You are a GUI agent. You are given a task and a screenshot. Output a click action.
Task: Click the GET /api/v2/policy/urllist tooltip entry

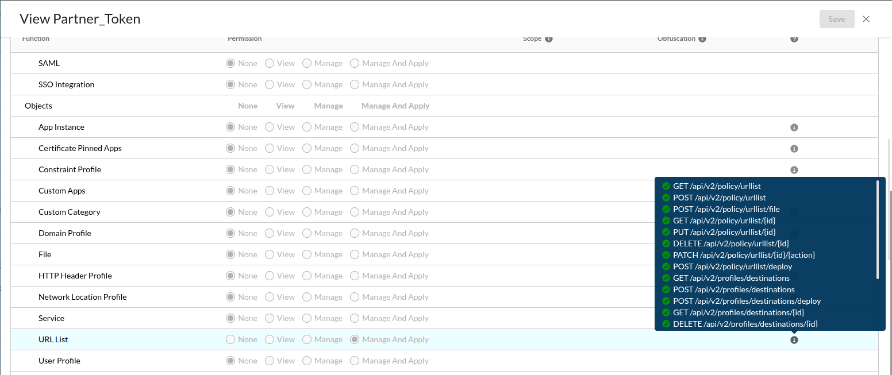pos(717,186)
